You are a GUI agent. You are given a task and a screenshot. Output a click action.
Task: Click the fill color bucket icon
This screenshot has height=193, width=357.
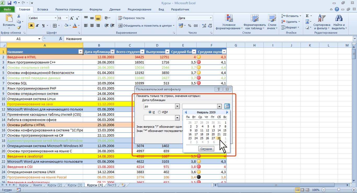pos(66,26)
